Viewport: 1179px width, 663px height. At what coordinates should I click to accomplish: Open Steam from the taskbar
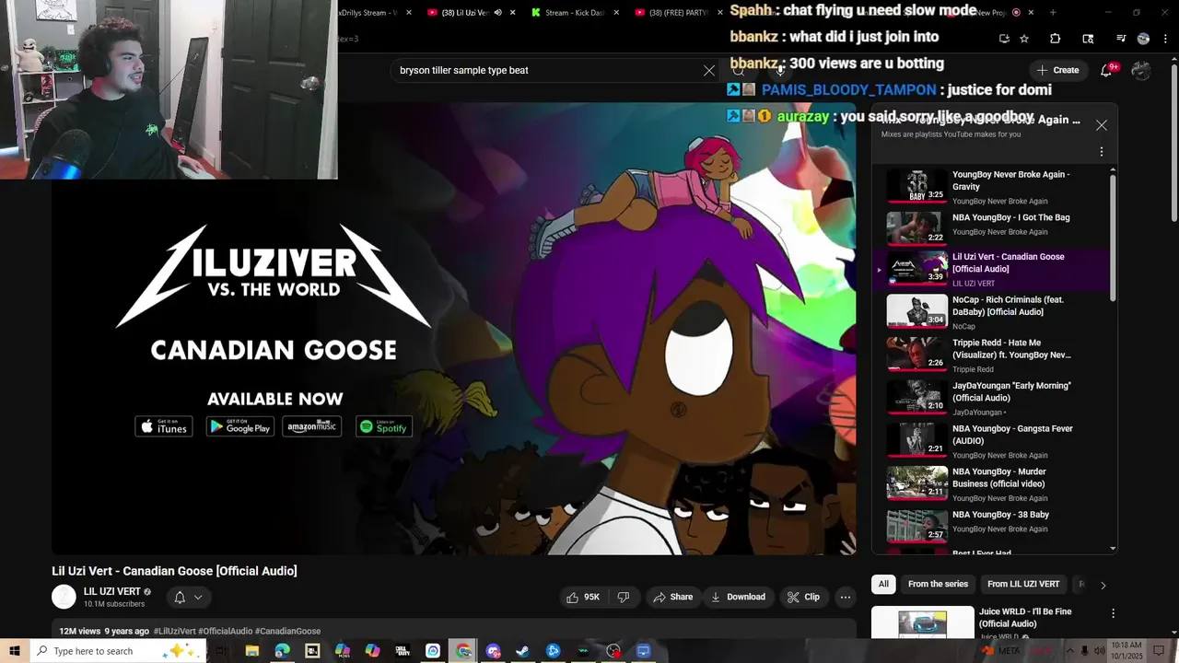coord(522,651)
